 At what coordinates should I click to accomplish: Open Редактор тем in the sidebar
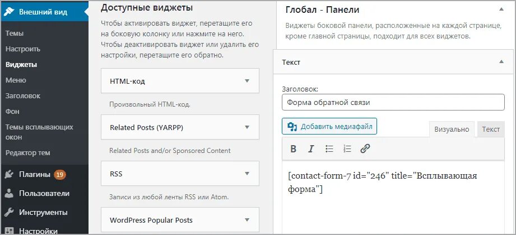pos(28,152)
